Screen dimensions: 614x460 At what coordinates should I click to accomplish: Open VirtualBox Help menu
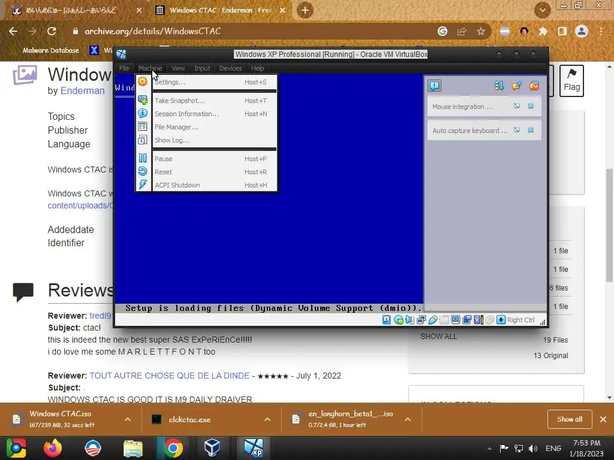coord(257,68)
